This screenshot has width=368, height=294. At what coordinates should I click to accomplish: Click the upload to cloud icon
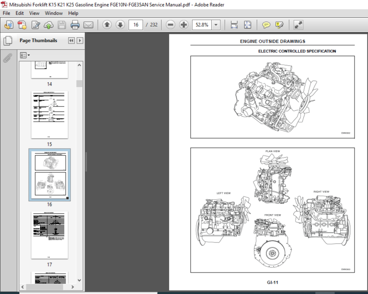48,25
